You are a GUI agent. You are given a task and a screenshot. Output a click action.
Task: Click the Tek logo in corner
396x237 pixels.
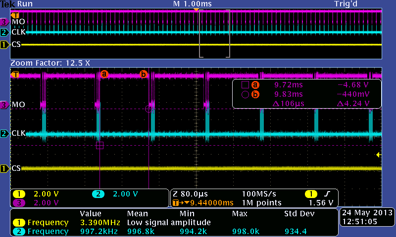[8, 4]
